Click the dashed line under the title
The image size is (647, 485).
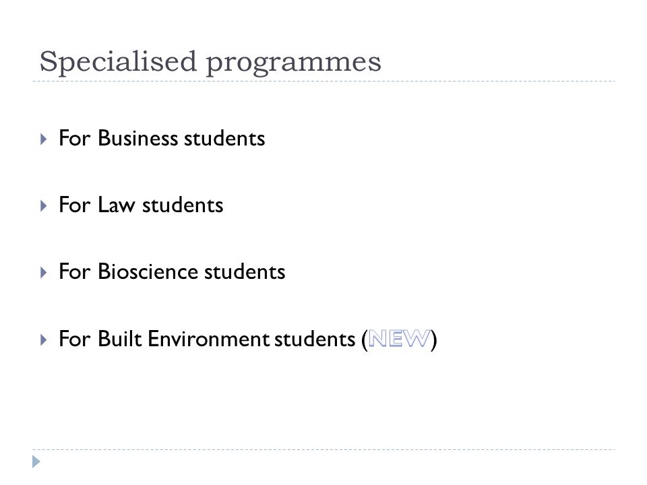324,82
